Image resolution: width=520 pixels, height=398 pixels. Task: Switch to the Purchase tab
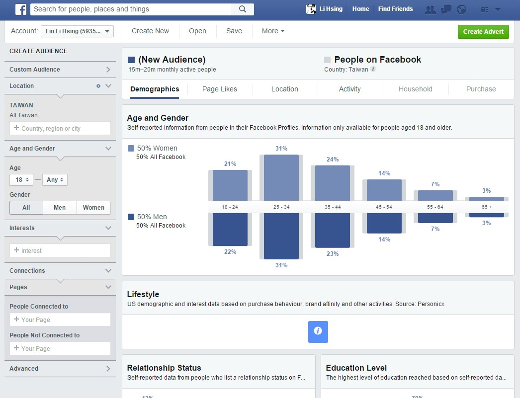point(481,89)
